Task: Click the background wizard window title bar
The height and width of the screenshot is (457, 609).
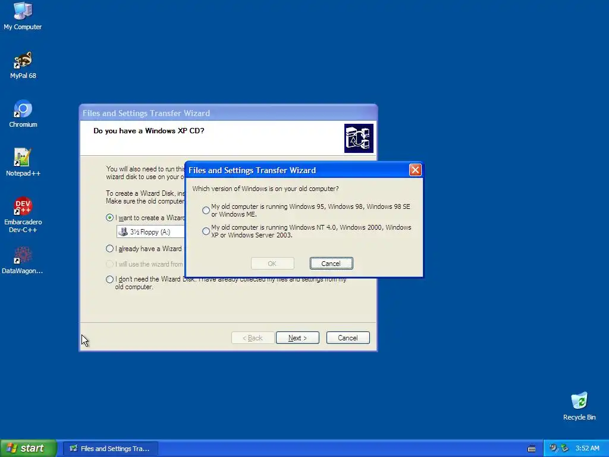Action: click(x=228, y=113)
